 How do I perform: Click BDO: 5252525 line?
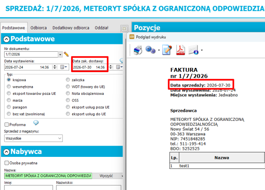(185, 149)
